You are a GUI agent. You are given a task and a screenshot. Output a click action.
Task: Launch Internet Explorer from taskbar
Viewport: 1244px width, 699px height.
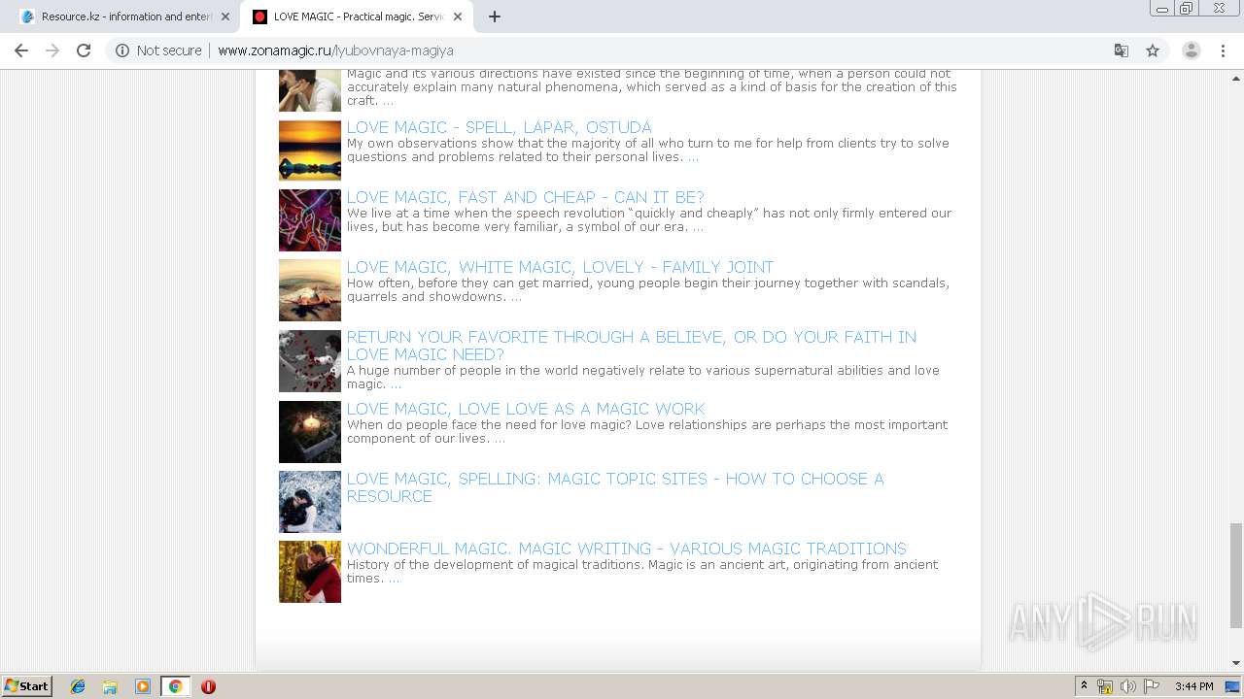(x=78, y=686)
